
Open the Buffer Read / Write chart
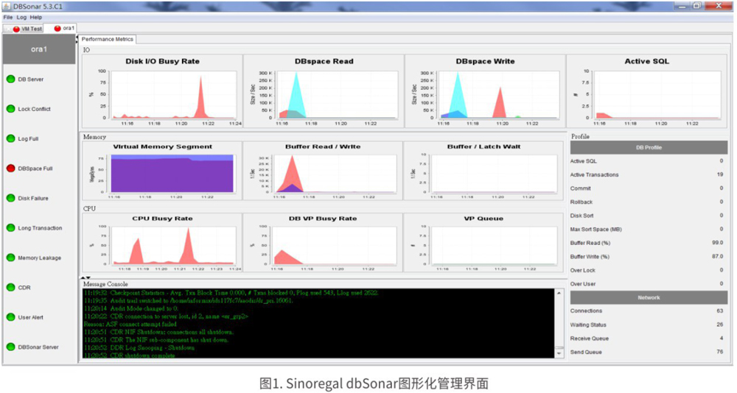click(323, 171)
